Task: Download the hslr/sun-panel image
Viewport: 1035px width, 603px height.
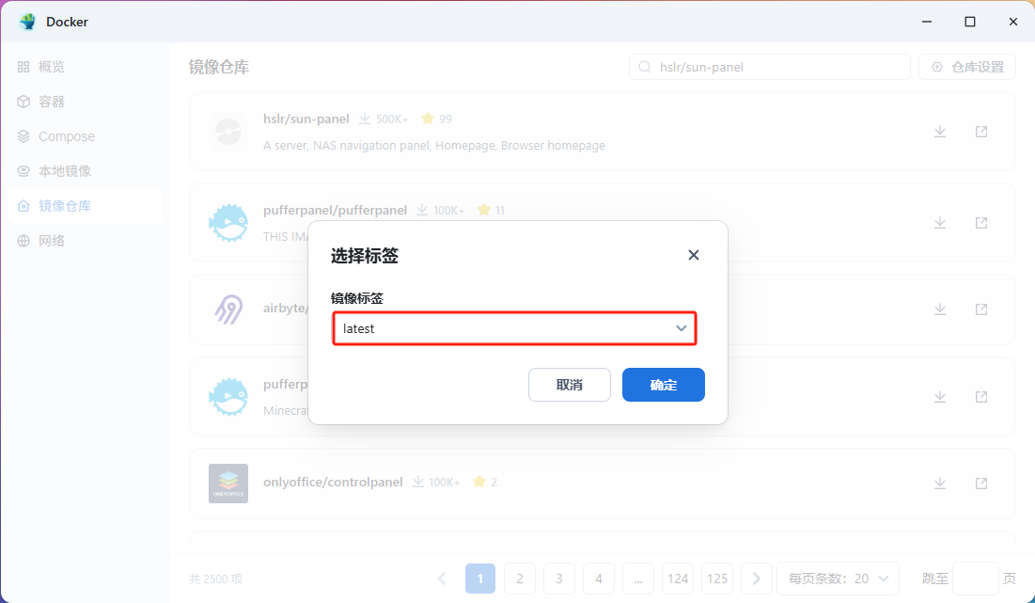Action: (x=940, y=132)
